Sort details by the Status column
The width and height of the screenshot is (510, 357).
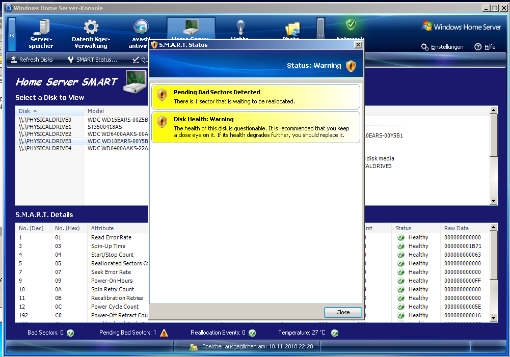click(x=416, y=228)
